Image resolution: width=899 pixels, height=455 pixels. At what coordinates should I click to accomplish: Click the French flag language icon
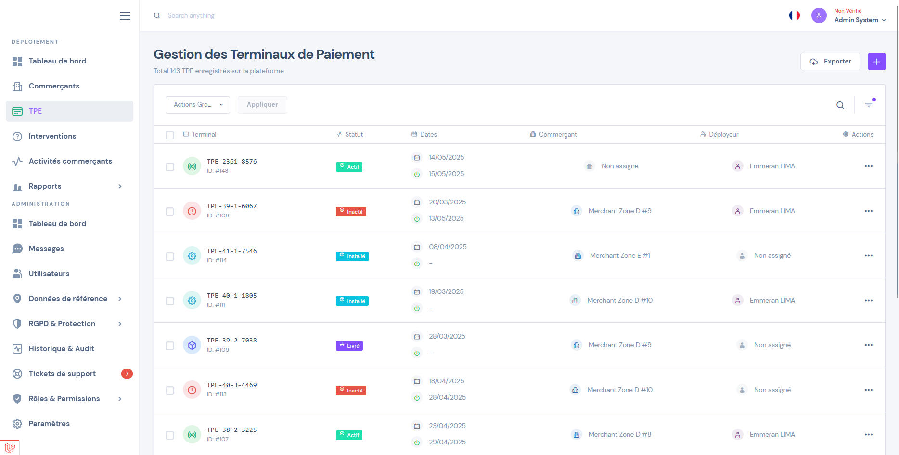click(x=794, y=15)
